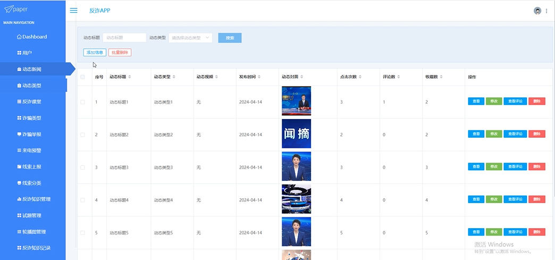Click 修改 for 动态标题5 row
555x260 pixels.
coord(494,232)
